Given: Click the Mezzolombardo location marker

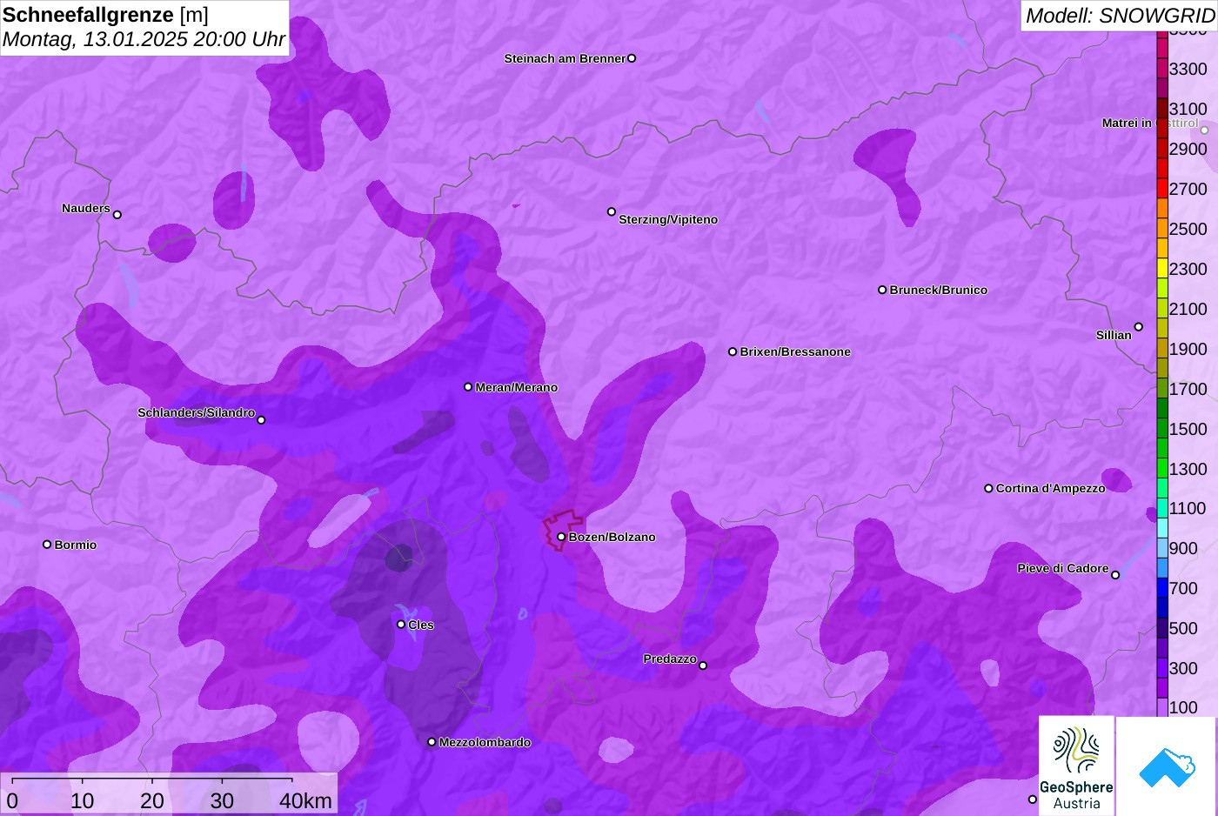Looking at the screenshot, I should (x=432, y=742).
